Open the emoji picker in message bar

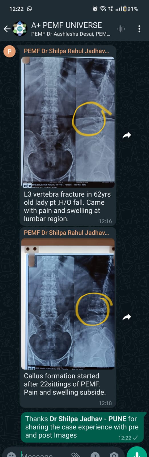[11, 454]
